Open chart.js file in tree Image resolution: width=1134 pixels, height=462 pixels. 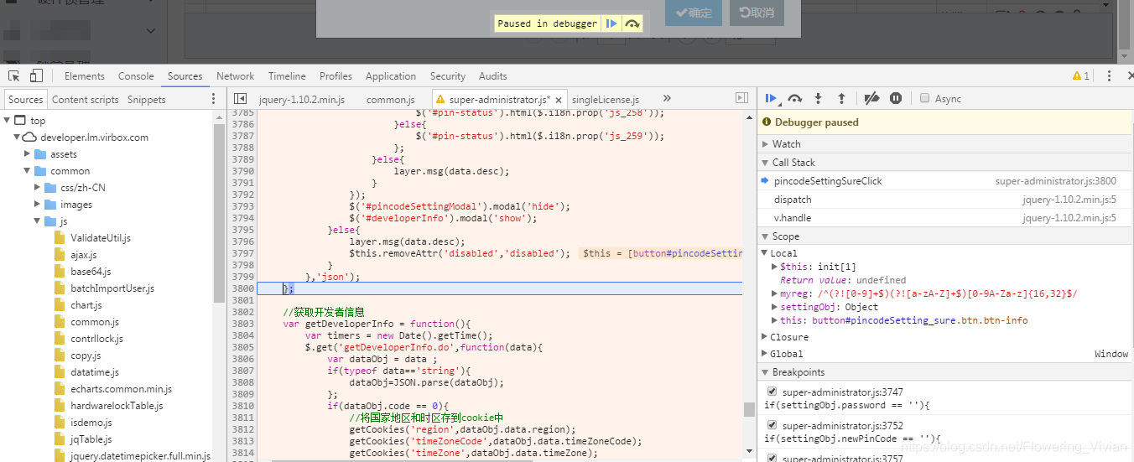pos(86,305)
